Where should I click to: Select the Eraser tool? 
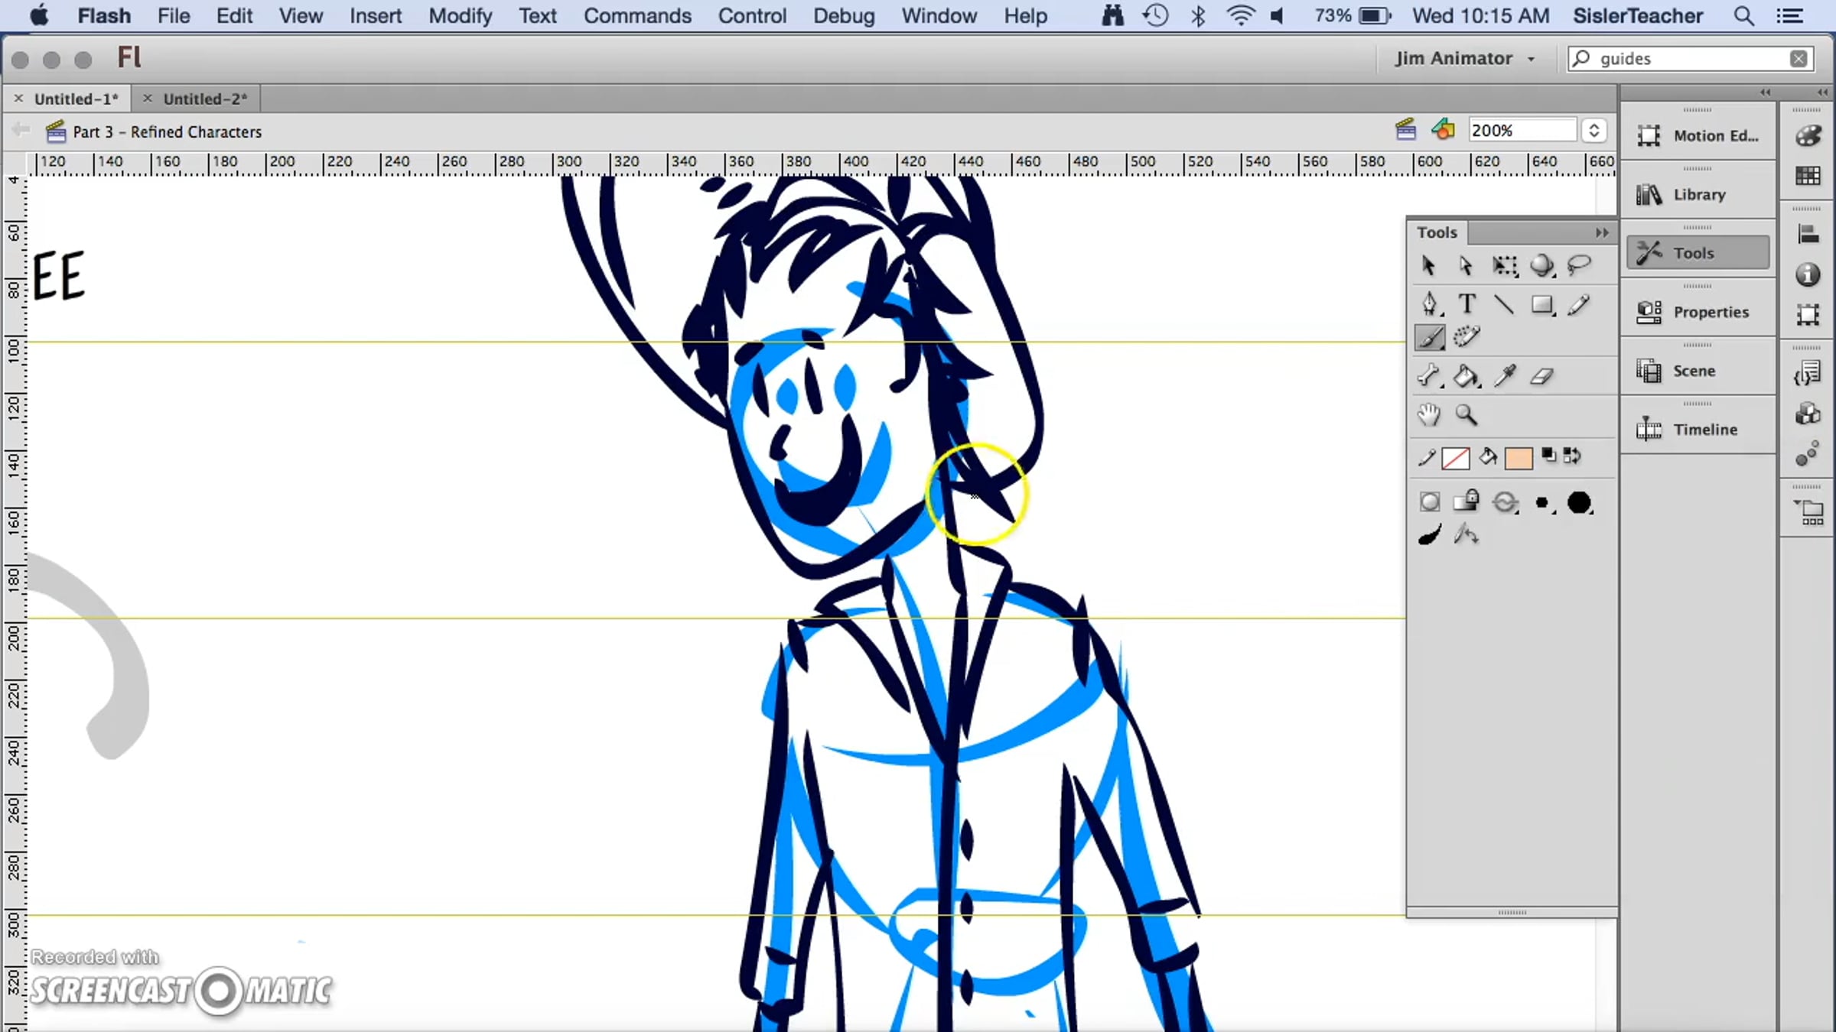1541,376
